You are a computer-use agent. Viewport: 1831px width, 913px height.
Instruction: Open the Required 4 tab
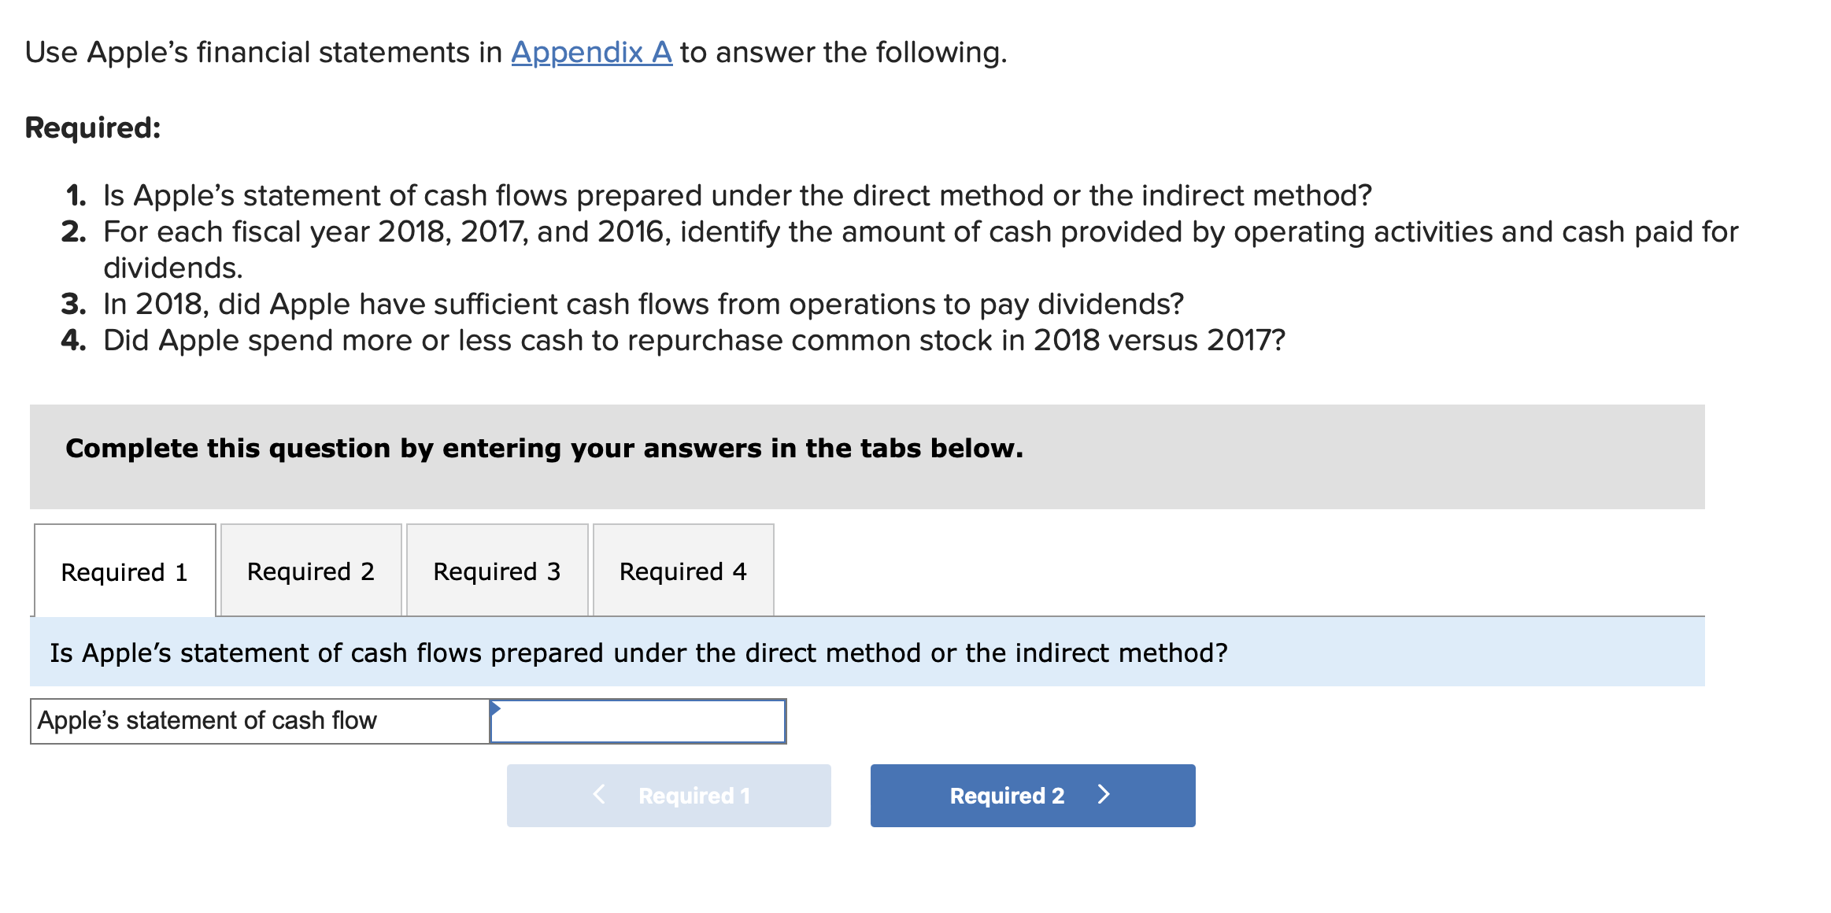(x=682, y=571)
